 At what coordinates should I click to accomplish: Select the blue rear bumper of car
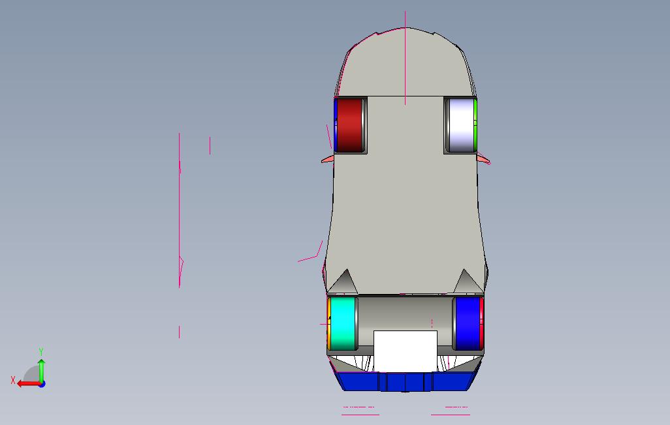(x=405, y=381)
